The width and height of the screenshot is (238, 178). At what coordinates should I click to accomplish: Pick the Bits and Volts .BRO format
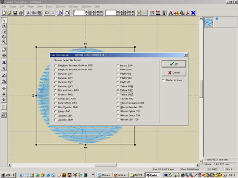(56, 91)
